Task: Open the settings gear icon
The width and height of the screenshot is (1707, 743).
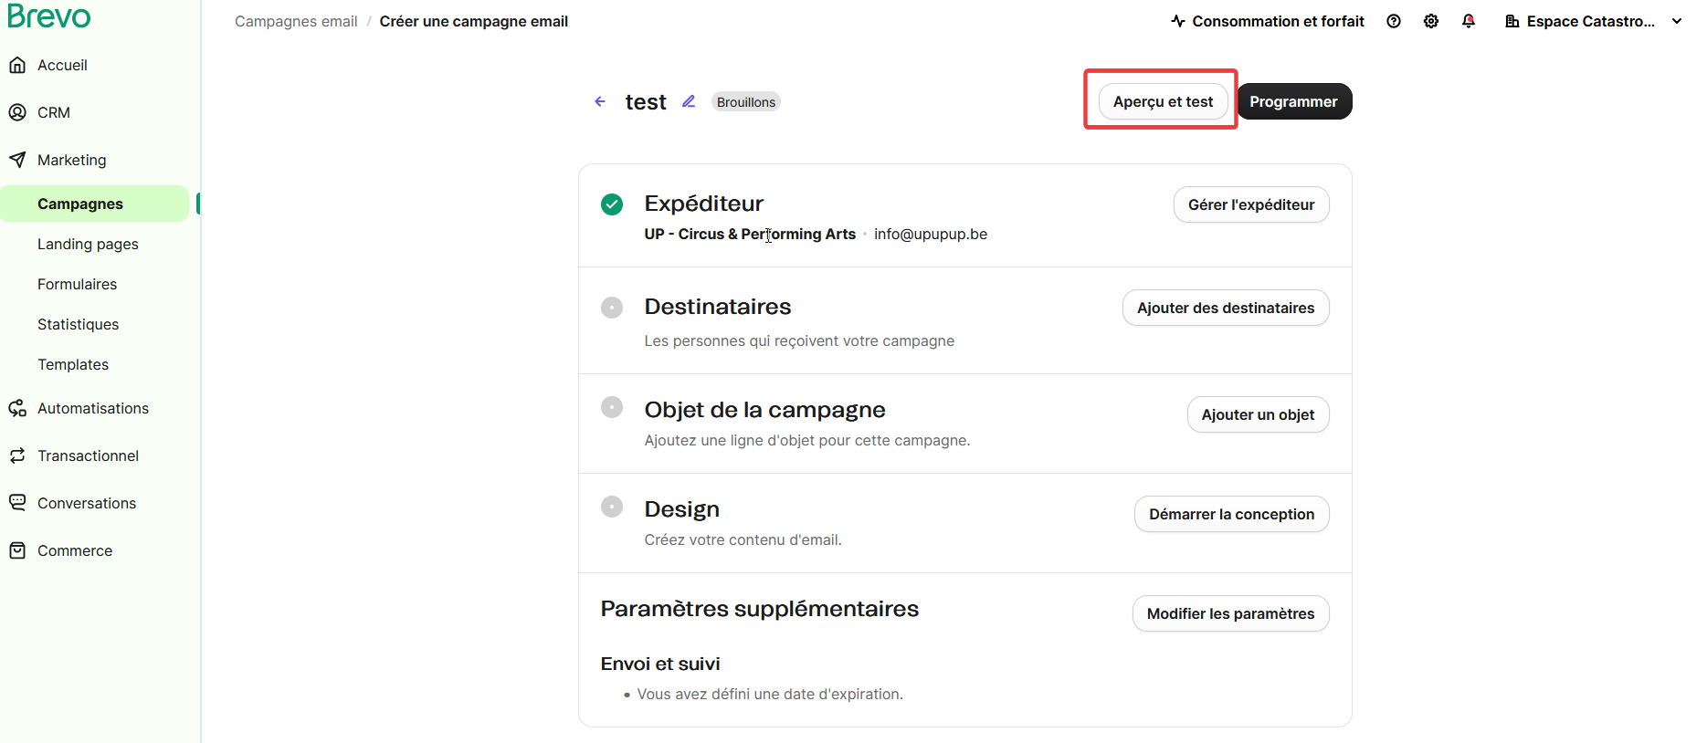Action: (x=1431, y=21)
